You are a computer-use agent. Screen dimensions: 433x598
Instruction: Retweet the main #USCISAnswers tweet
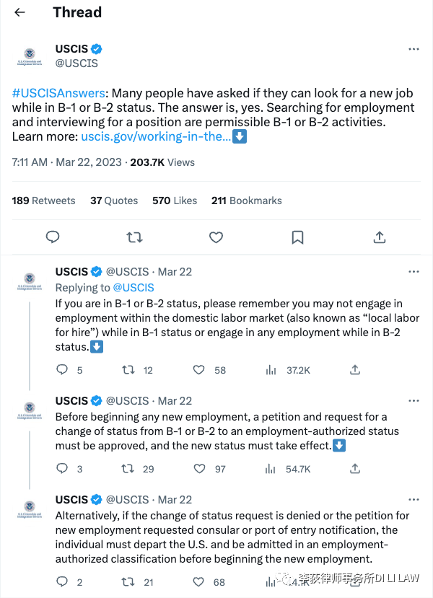pyautogui.click(x=134, y=237)
